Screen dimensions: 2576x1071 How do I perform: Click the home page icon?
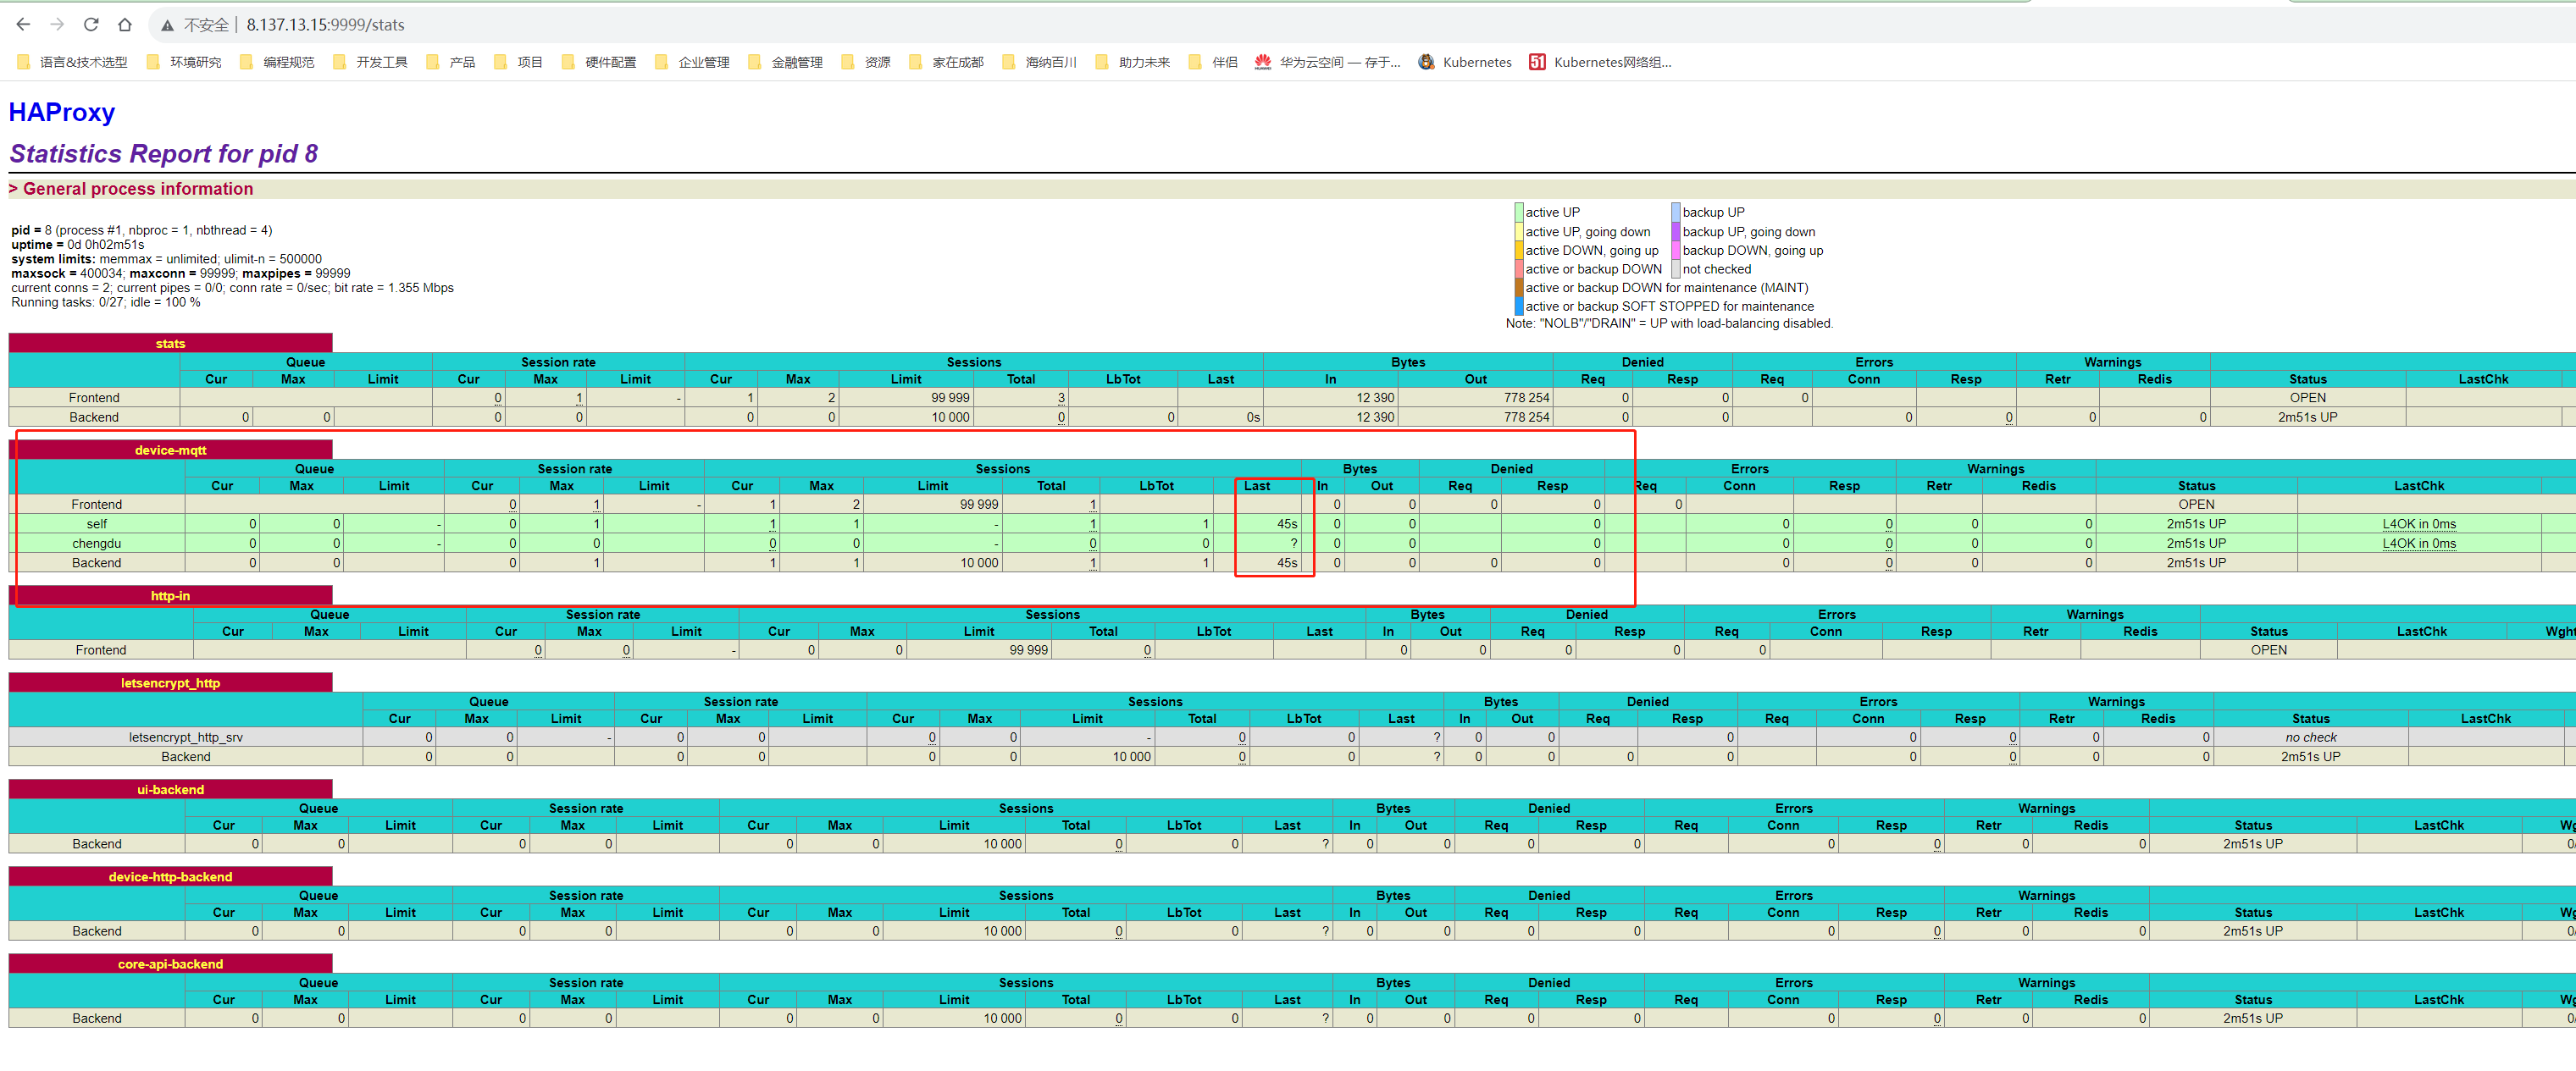[x=125, y=24]
